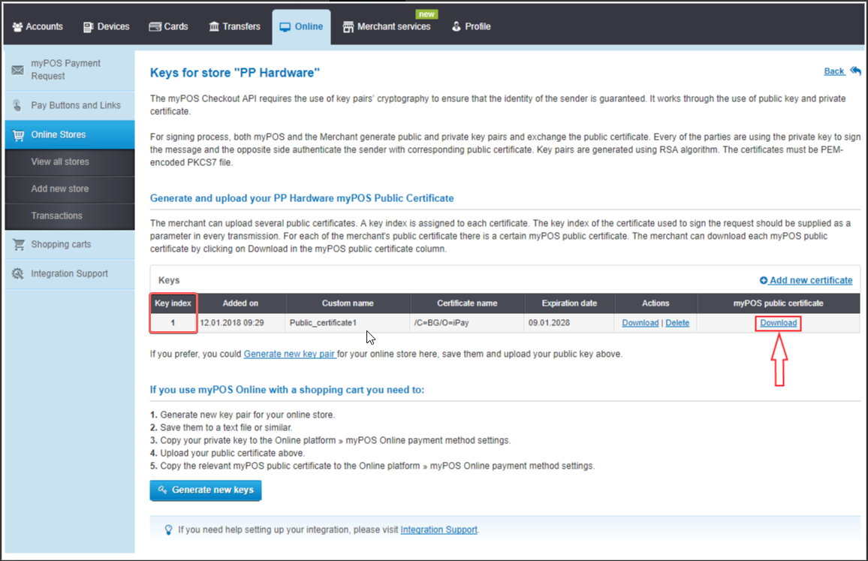Open the Merchant services tab
The image size is (868, 561).
(x=387, y=26)
